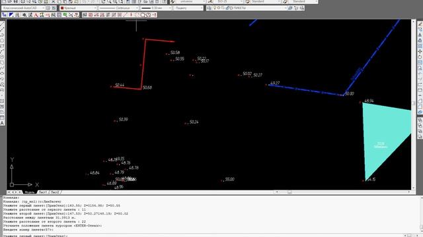The width and height of the screenshot is (423, 237).
Task: Select the Circle draw tool
Action: 2,57
